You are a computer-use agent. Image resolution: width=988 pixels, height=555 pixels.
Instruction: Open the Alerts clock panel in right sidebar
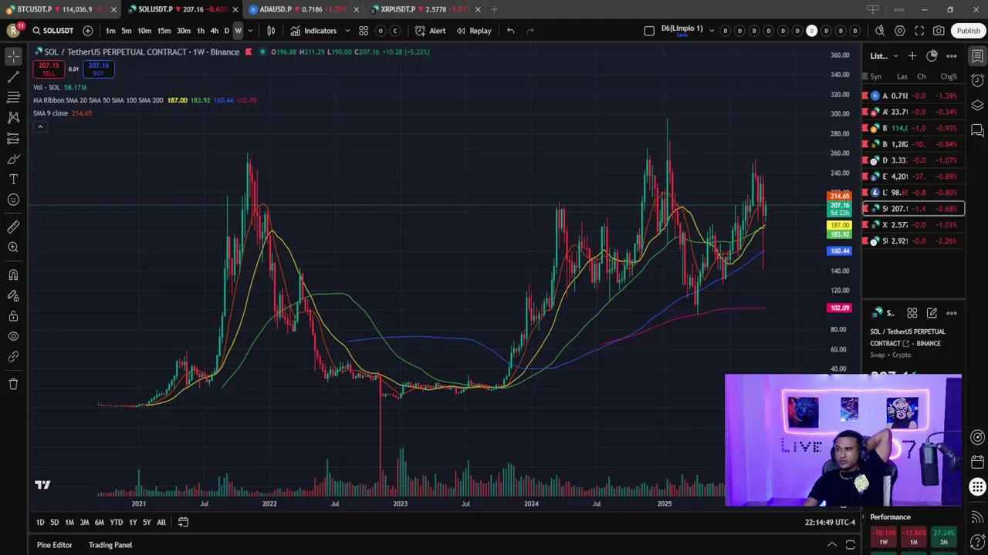click(x=977, y=80)
